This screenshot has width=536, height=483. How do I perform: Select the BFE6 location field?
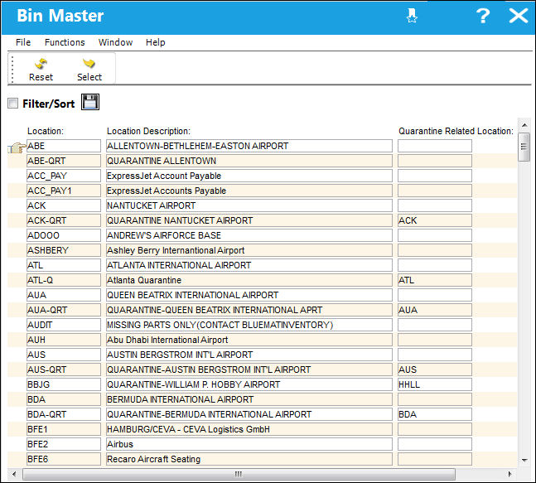tap(64, 459)
